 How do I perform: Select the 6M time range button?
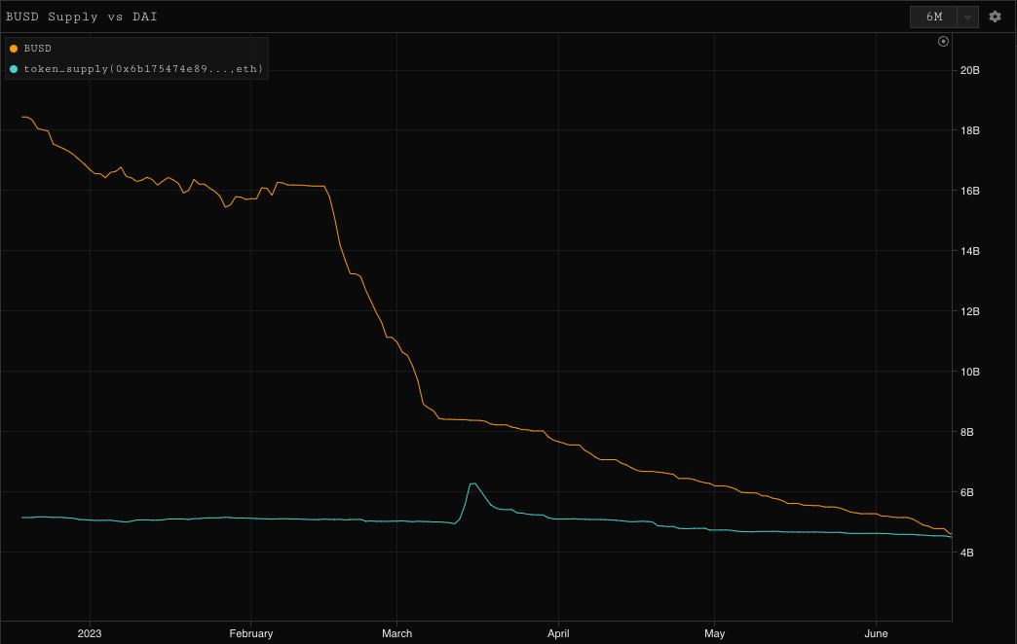coord(934,17)
